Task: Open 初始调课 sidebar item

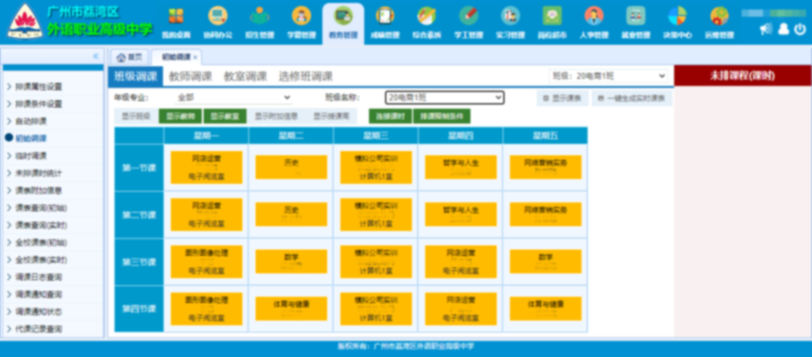Action: (31, 139)
